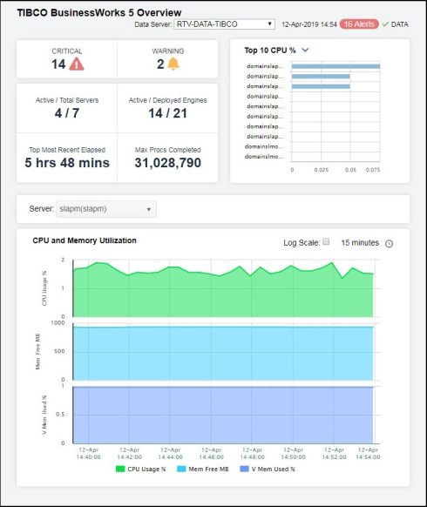
Task: Expand the Top 10 CPU % chevron
Action: (305, 51)
